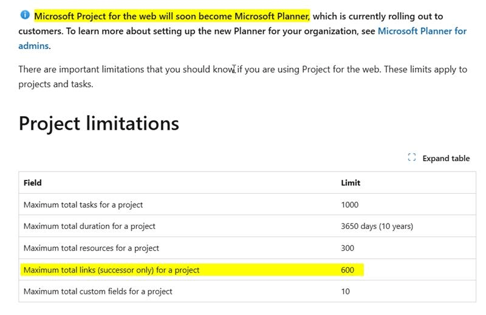This screenshot has width=486, height=315.
Task: Click the Expand table button label
Action: (x=446, y=158)
